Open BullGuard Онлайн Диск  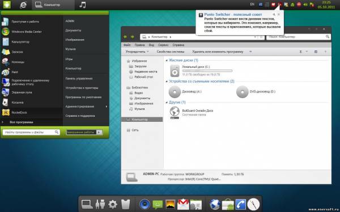192,113
